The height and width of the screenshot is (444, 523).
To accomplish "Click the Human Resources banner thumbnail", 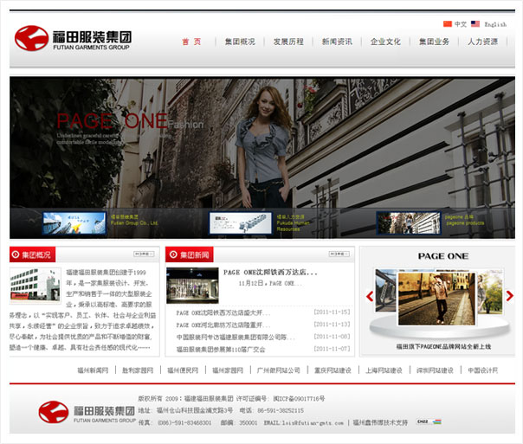I will pyautogui.click(x=240, y=223).
